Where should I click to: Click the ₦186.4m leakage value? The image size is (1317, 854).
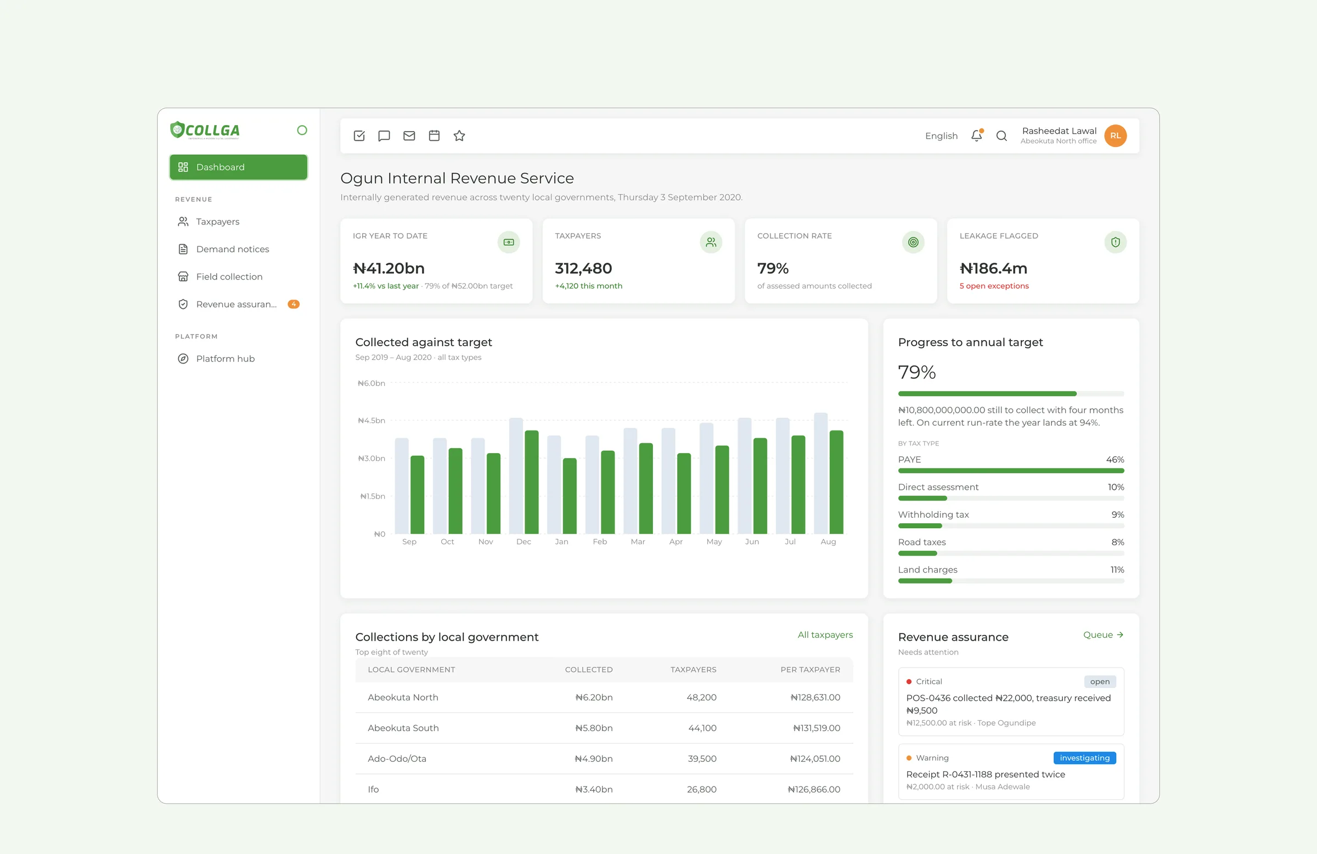click(x=993, y=268)
